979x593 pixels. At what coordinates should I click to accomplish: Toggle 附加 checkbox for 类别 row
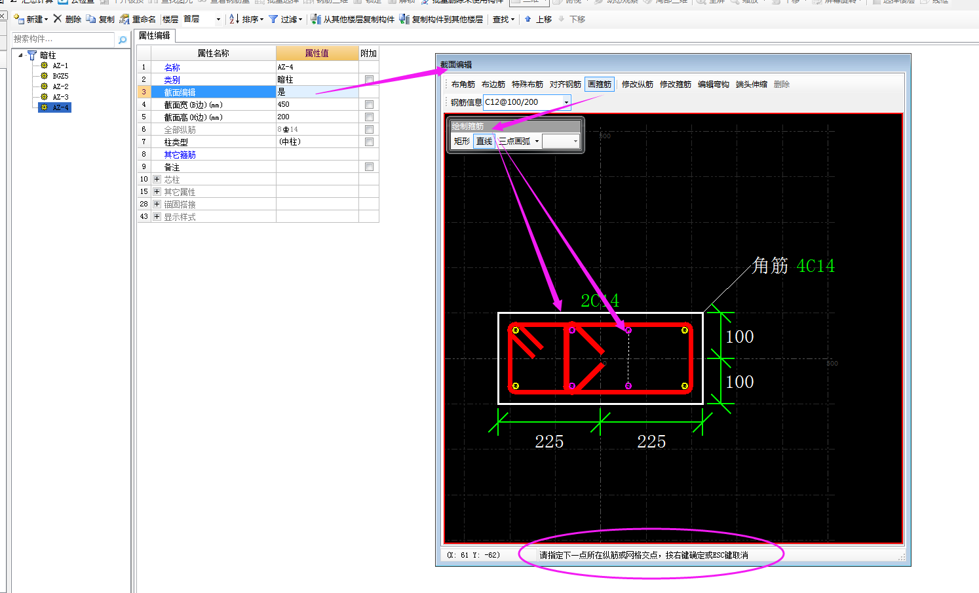(x=369, y=79)
